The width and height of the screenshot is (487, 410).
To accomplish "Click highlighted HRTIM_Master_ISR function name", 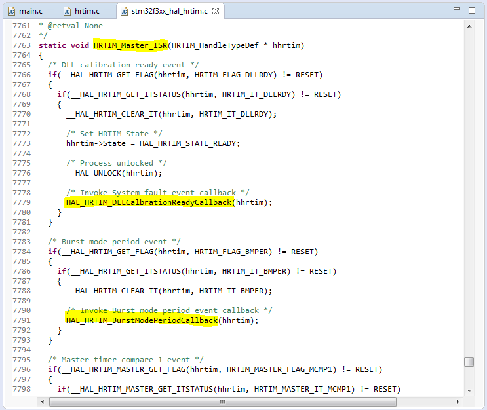I will (130, 45).
